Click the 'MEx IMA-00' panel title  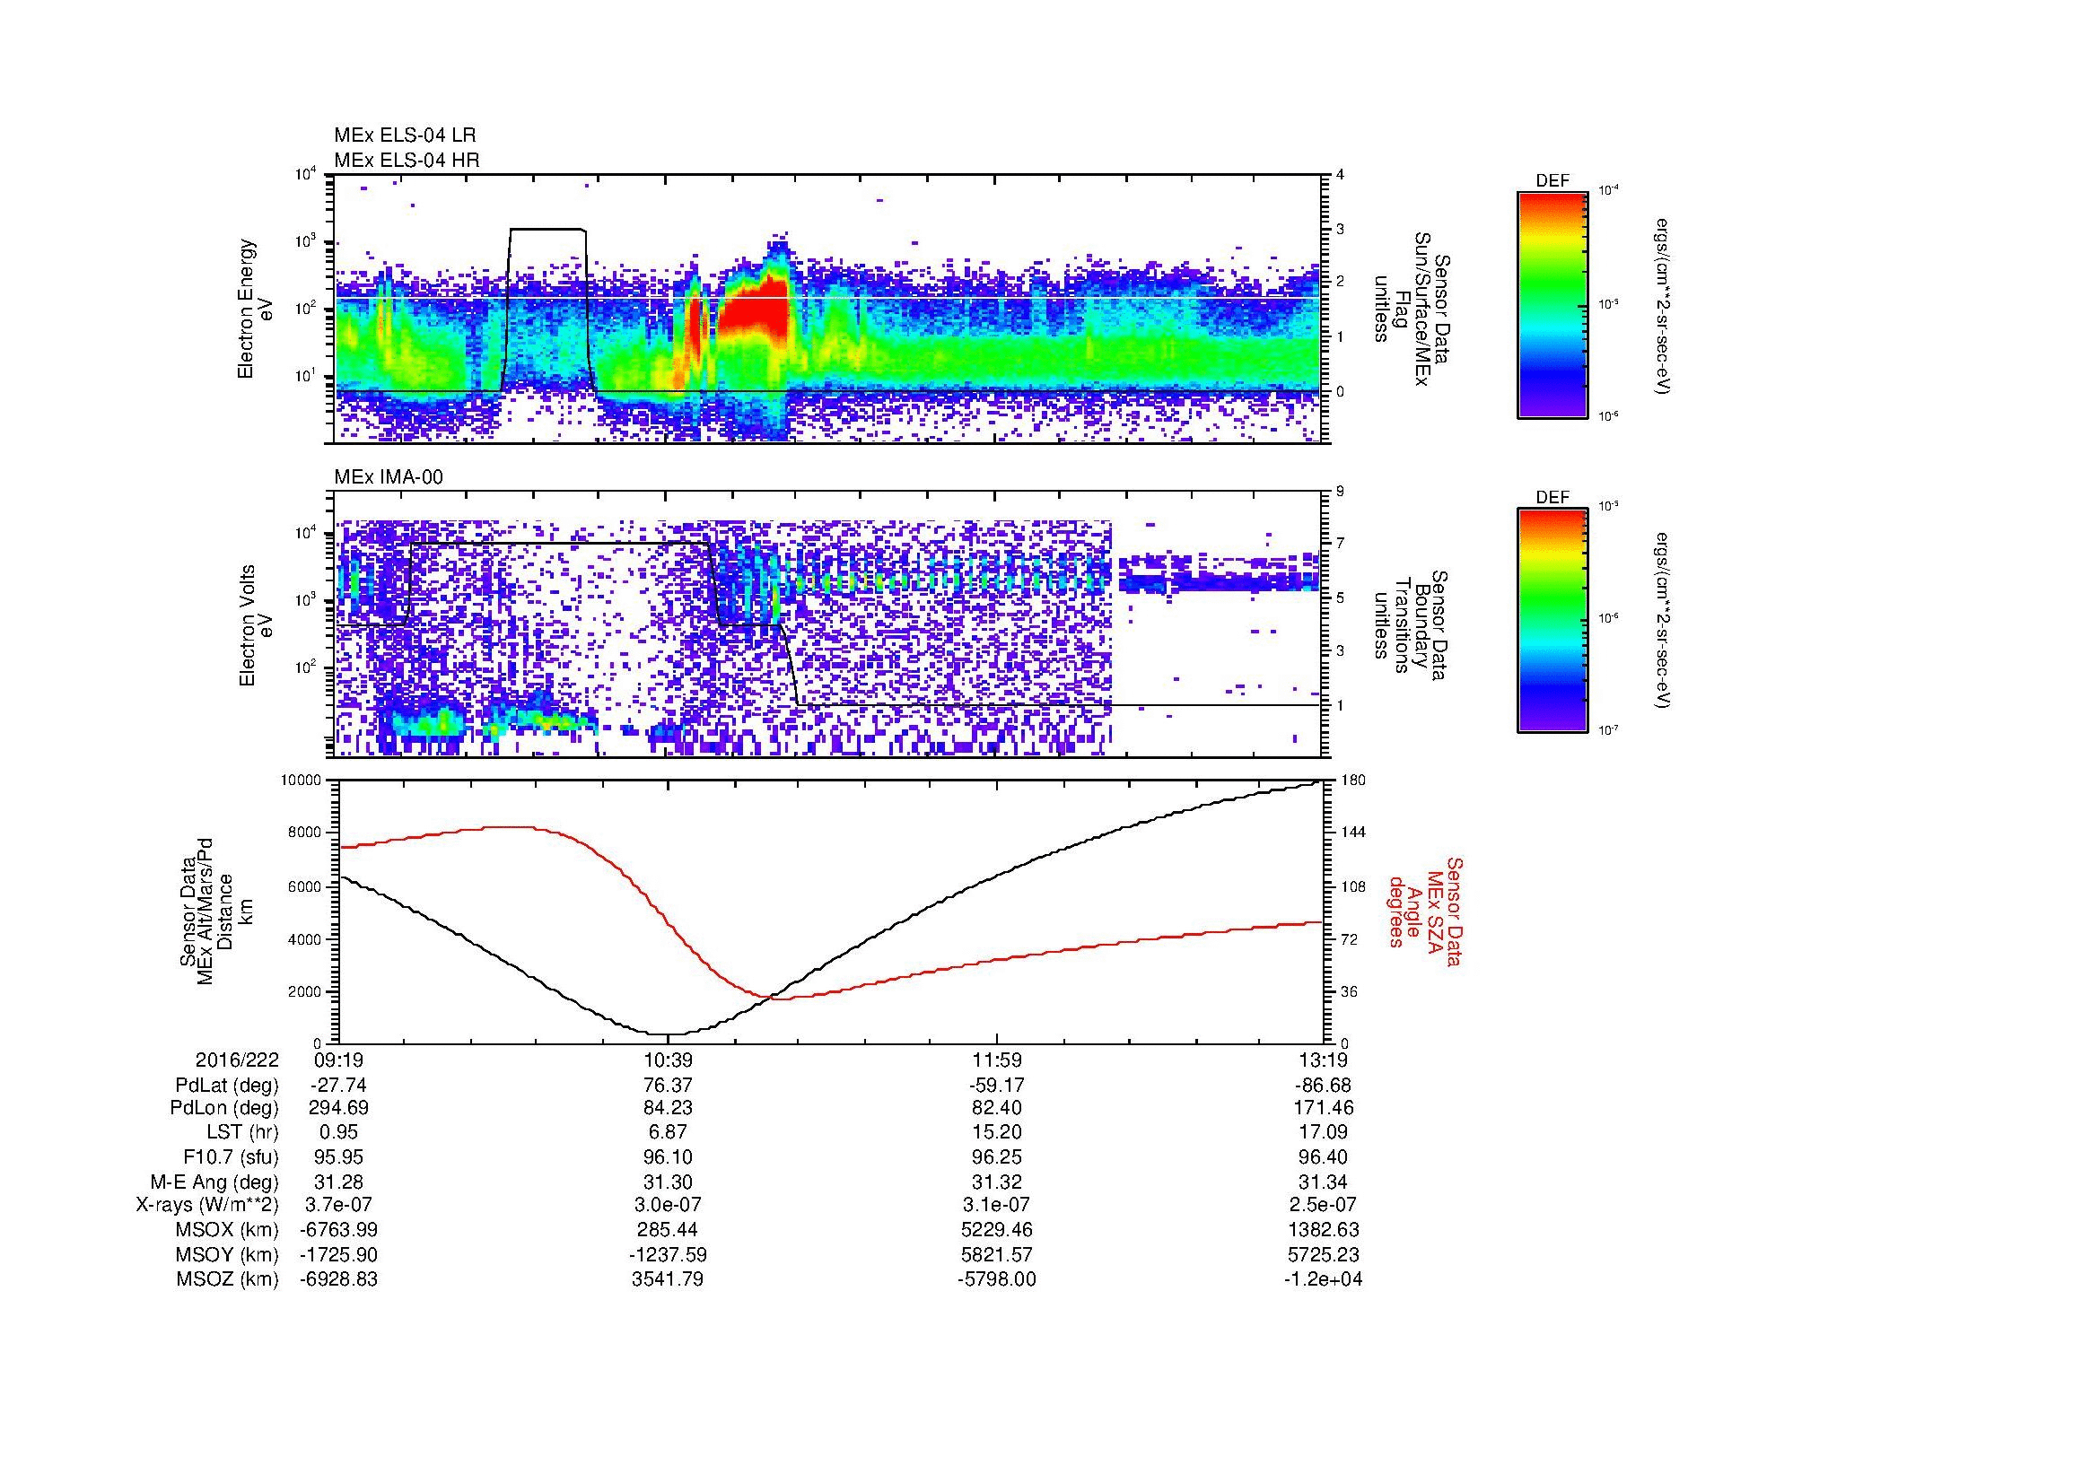point(389,477)
